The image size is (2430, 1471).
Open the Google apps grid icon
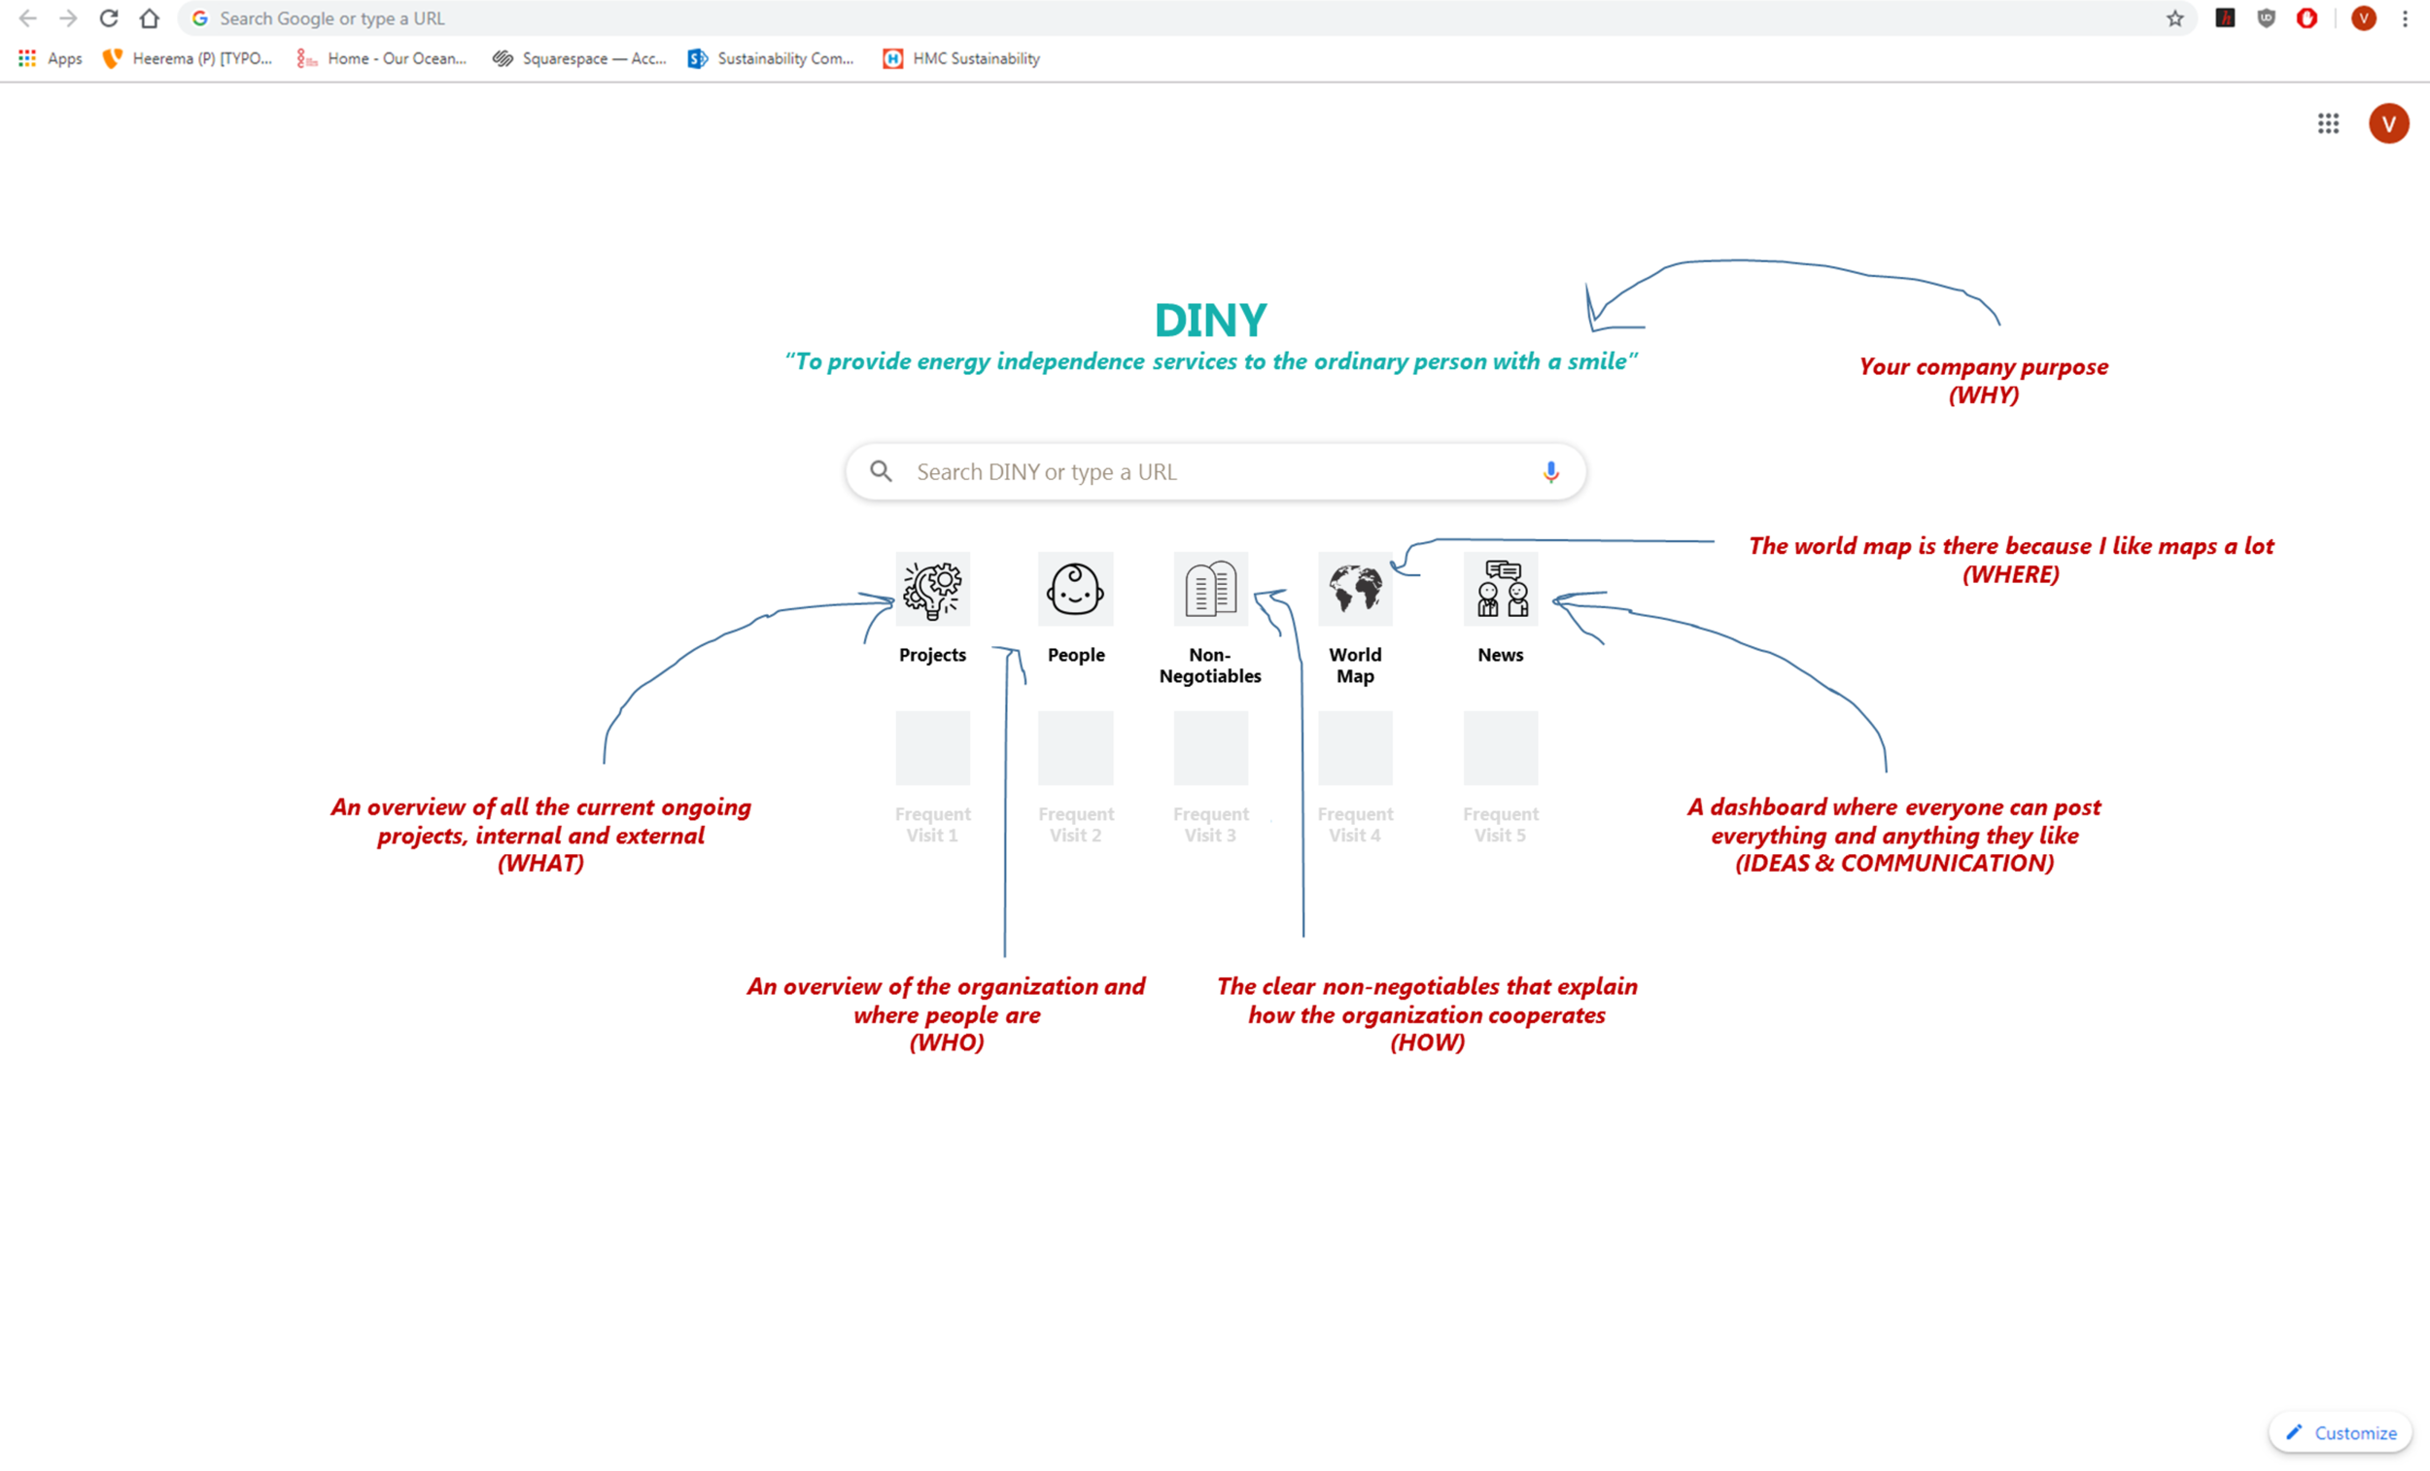(x=2327, y=124)
